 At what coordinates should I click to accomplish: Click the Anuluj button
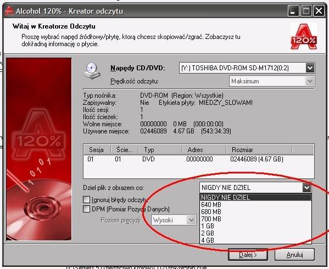[294, 255]
